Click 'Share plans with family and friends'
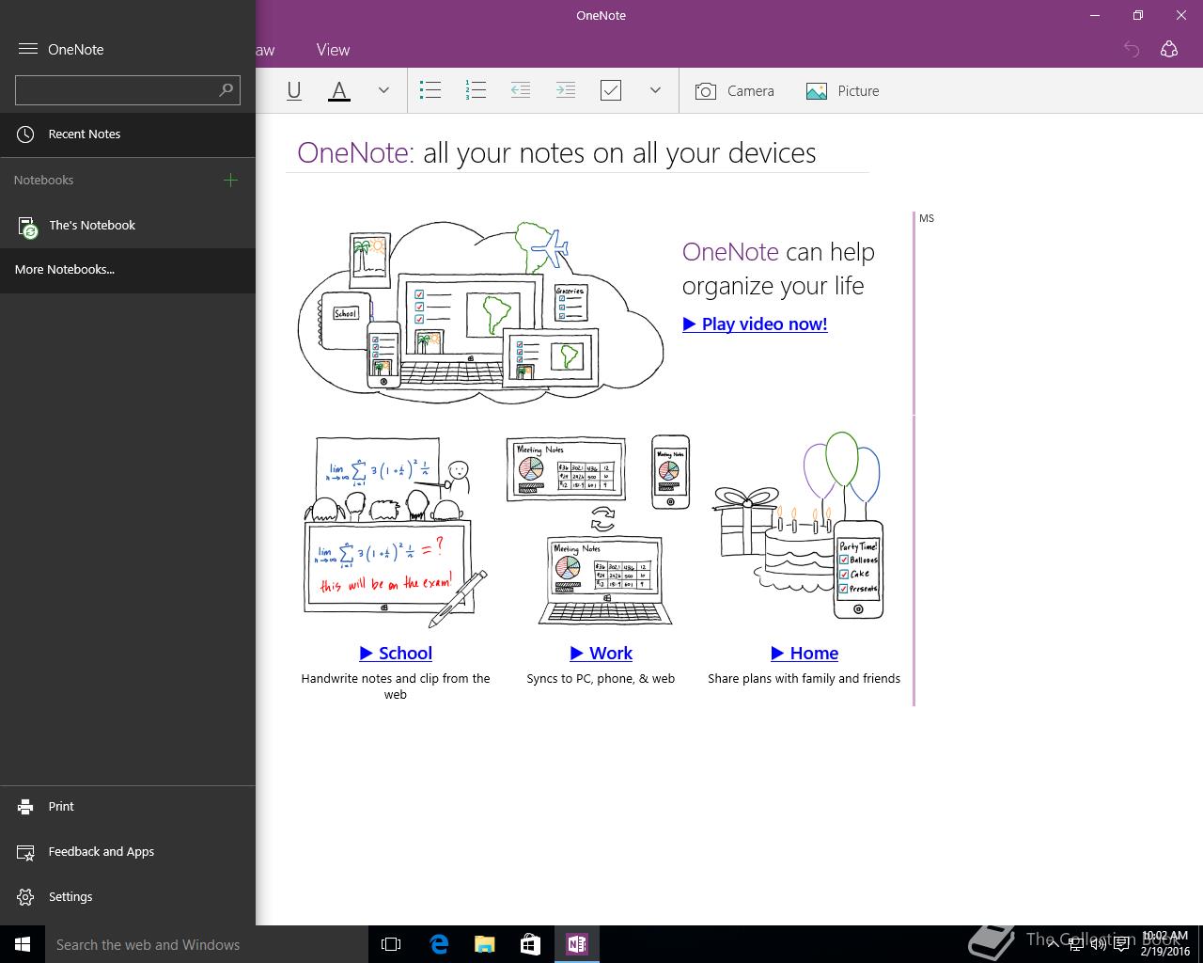This screenshot has width=1203, height=963. (x=804, y=678)
